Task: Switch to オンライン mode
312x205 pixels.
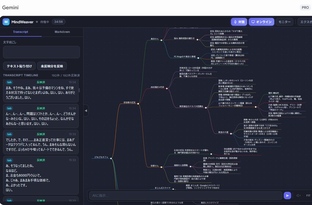Action: point(261,22)
